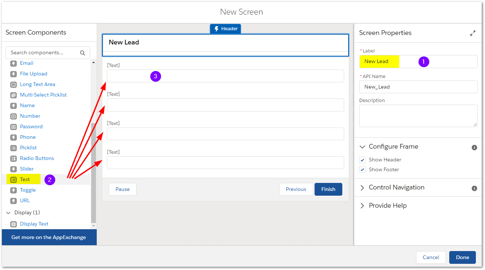The width and height of the screenshot is (485, 270).
Task: Click the Description text area
Action: [x=418, y=116]
